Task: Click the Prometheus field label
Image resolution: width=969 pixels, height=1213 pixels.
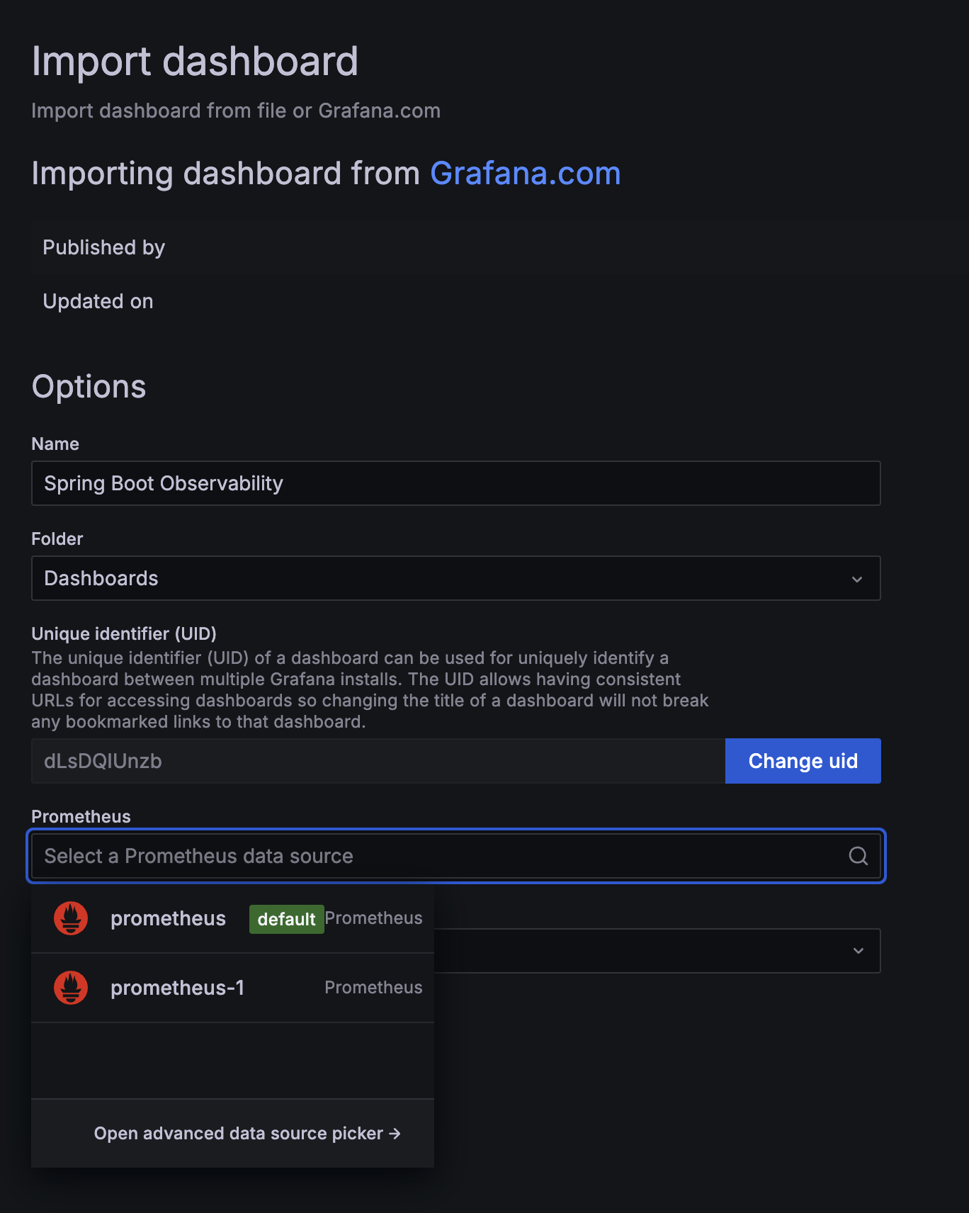Action: [x=81, y=816]
